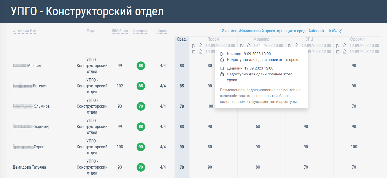
Task: Open exam «Начинающий проектировщик в среде Autodesk — КЖ»
Action: [279, 31]
